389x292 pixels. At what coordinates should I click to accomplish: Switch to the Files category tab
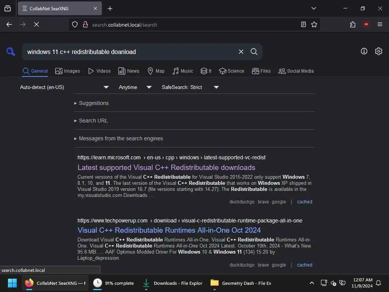click(261, 71)
